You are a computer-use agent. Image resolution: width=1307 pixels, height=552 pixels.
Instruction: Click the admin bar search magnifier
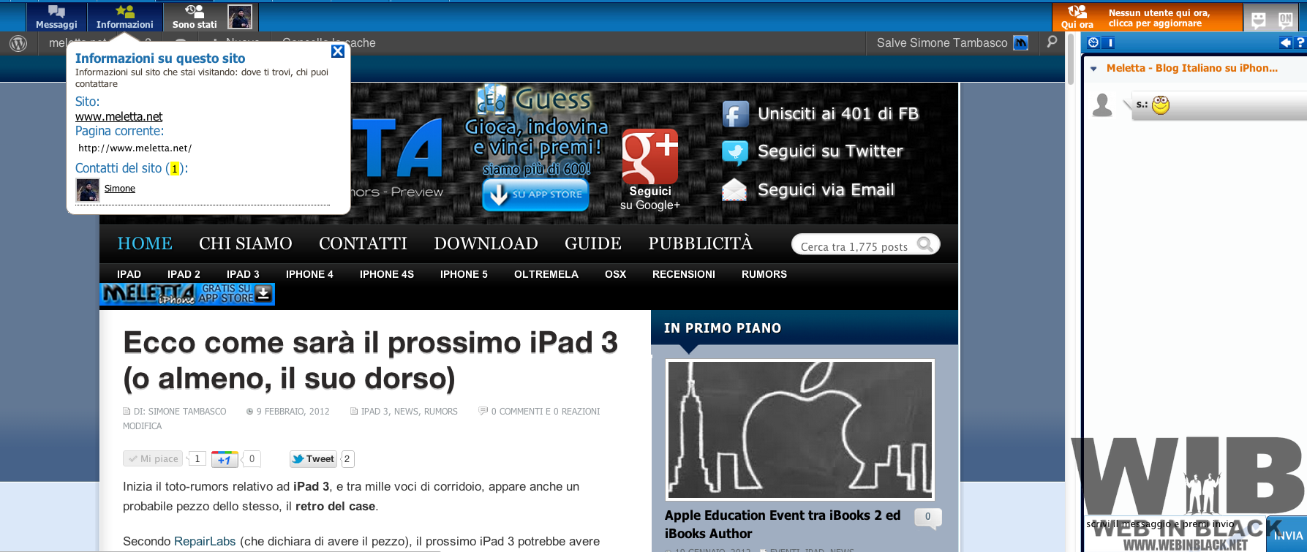(x=1052, y=42)
